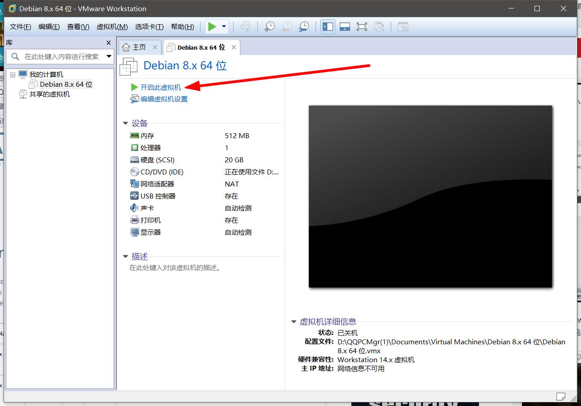This screenshot has height=406, width=581.
Task: Select 我的计算机 in the library tree
Action: [x=46, y=75]
